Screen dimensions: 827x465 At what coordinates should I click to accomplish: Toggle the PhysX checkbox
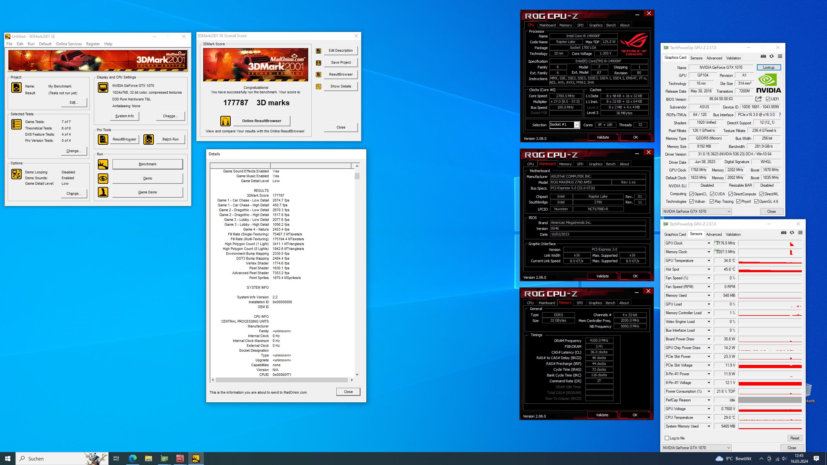738,201
